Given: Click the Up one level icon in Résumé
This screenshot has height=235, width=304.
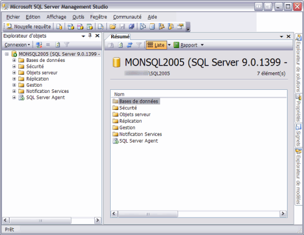Looking at the screenshot, I should click(x=111, y=45).
